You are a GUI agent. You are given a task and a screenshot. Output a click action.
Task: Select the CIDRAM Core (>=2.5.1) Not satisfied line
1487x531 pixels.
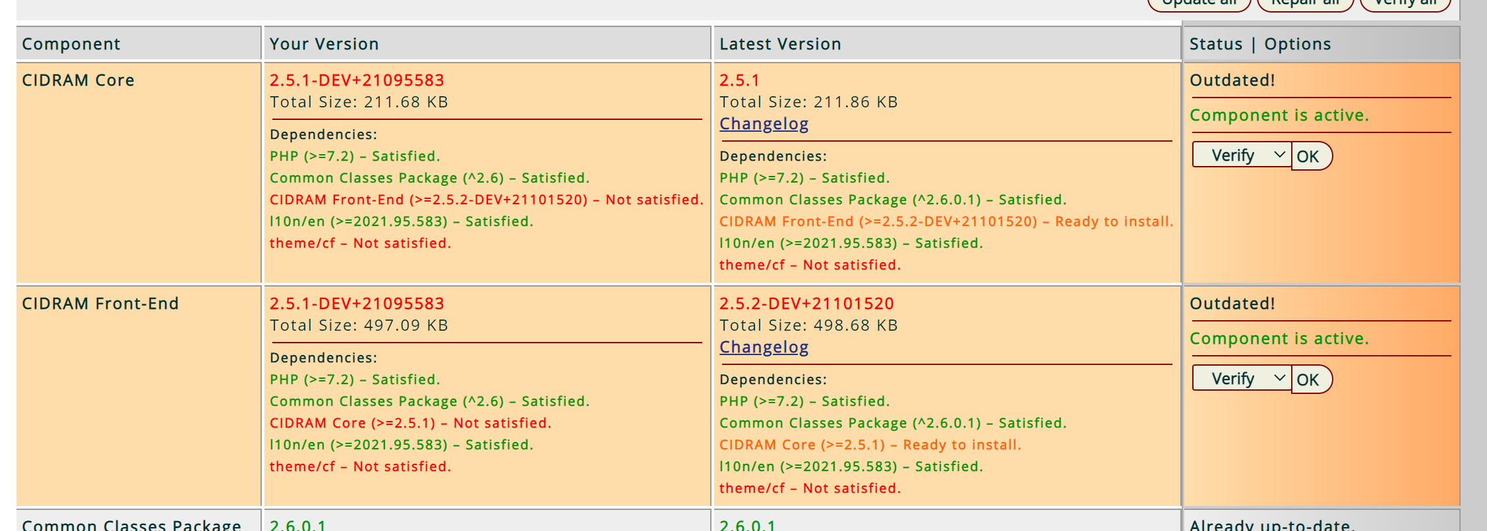click(410, 423)
